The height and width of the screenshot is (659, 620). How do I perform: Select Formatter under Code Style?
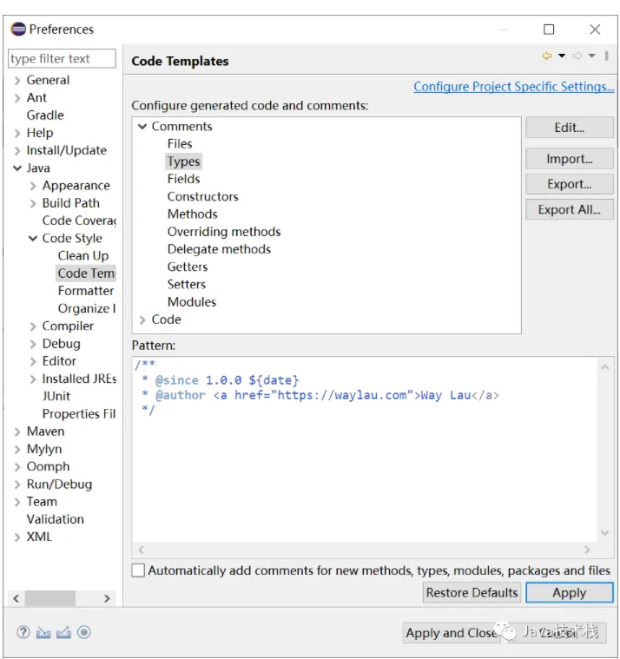86,291
